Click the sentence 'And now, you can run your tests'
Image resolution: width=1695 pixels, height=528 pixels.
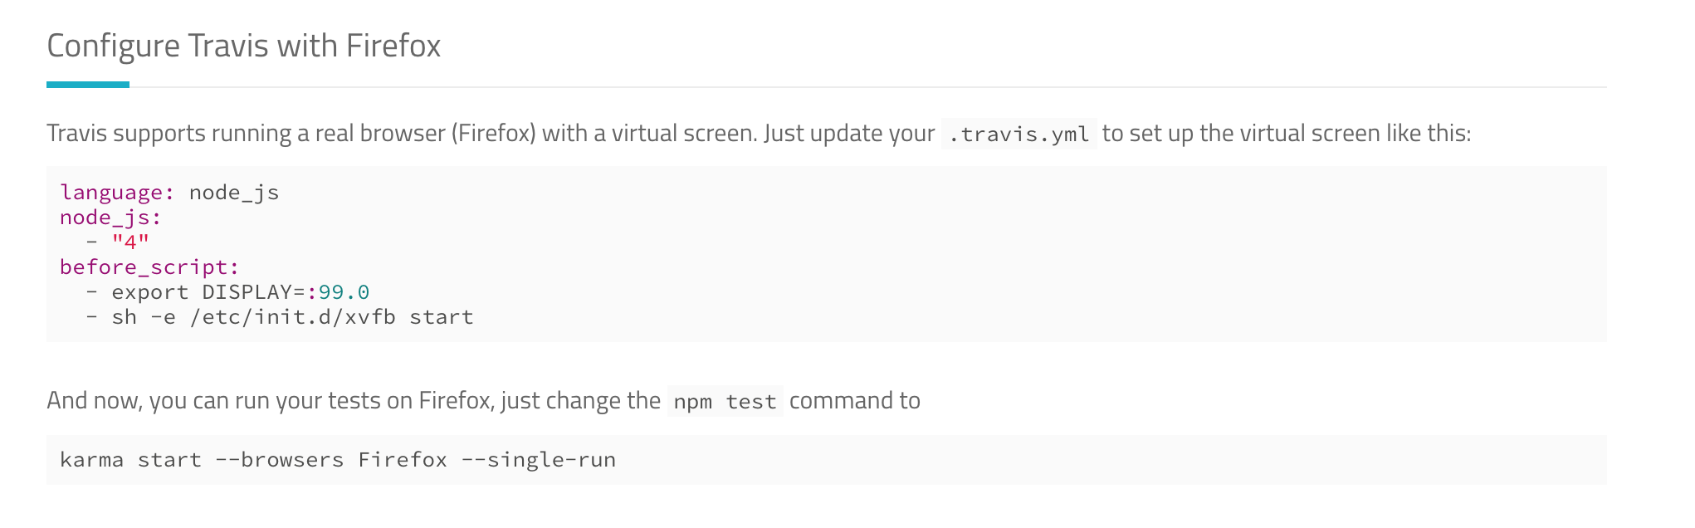[x=483, y=401]
